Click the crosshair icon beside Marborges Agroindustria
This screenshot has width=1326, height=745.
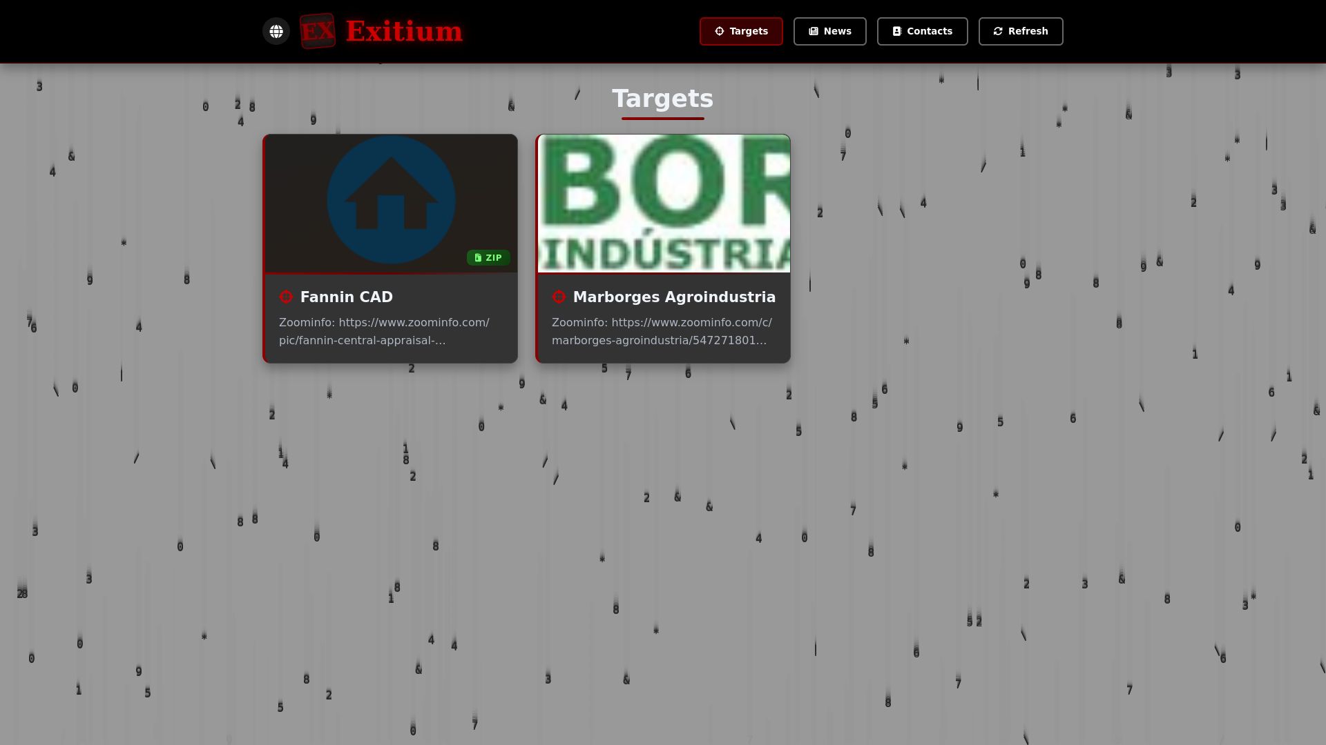point(559,297)
